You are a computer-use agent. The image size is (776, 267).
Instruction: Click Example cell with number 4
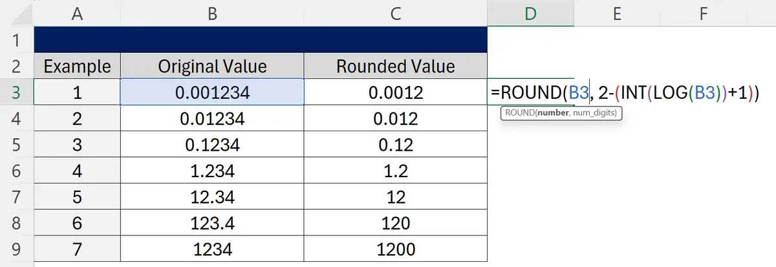pyautogui.click(x=77, y=171)
